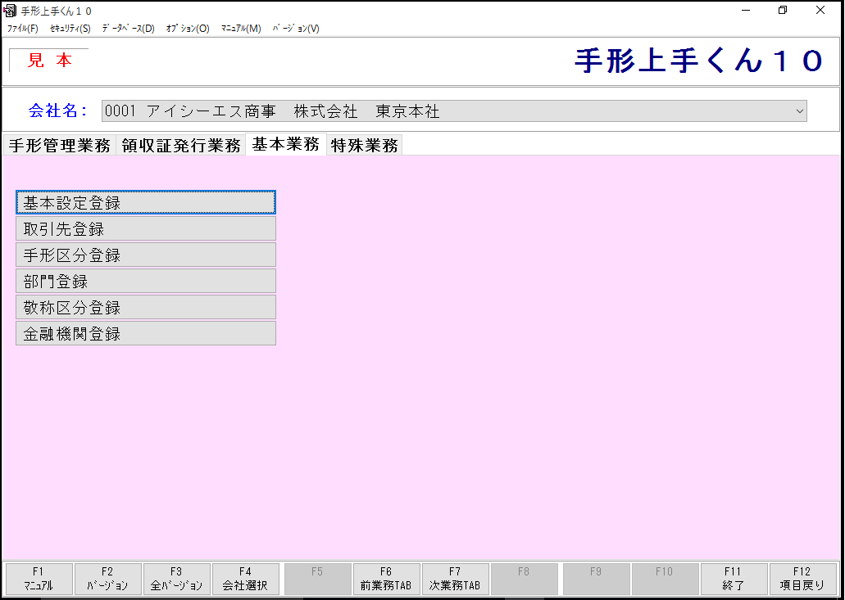845x600 pixels.
Task: Click F12 項目戻り button
Action: coord(803,579)
